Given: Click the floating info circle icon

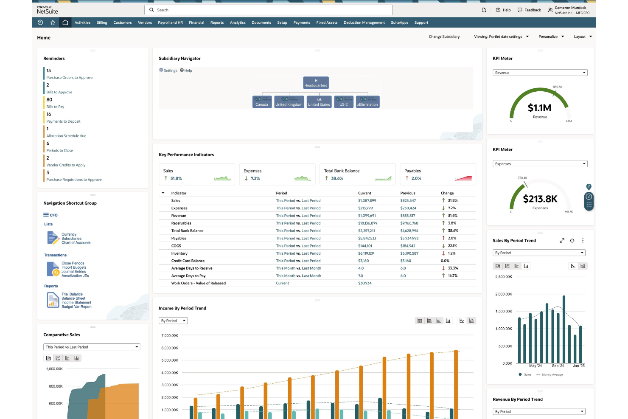Looking at the screenshot, I should coord(589,197).
